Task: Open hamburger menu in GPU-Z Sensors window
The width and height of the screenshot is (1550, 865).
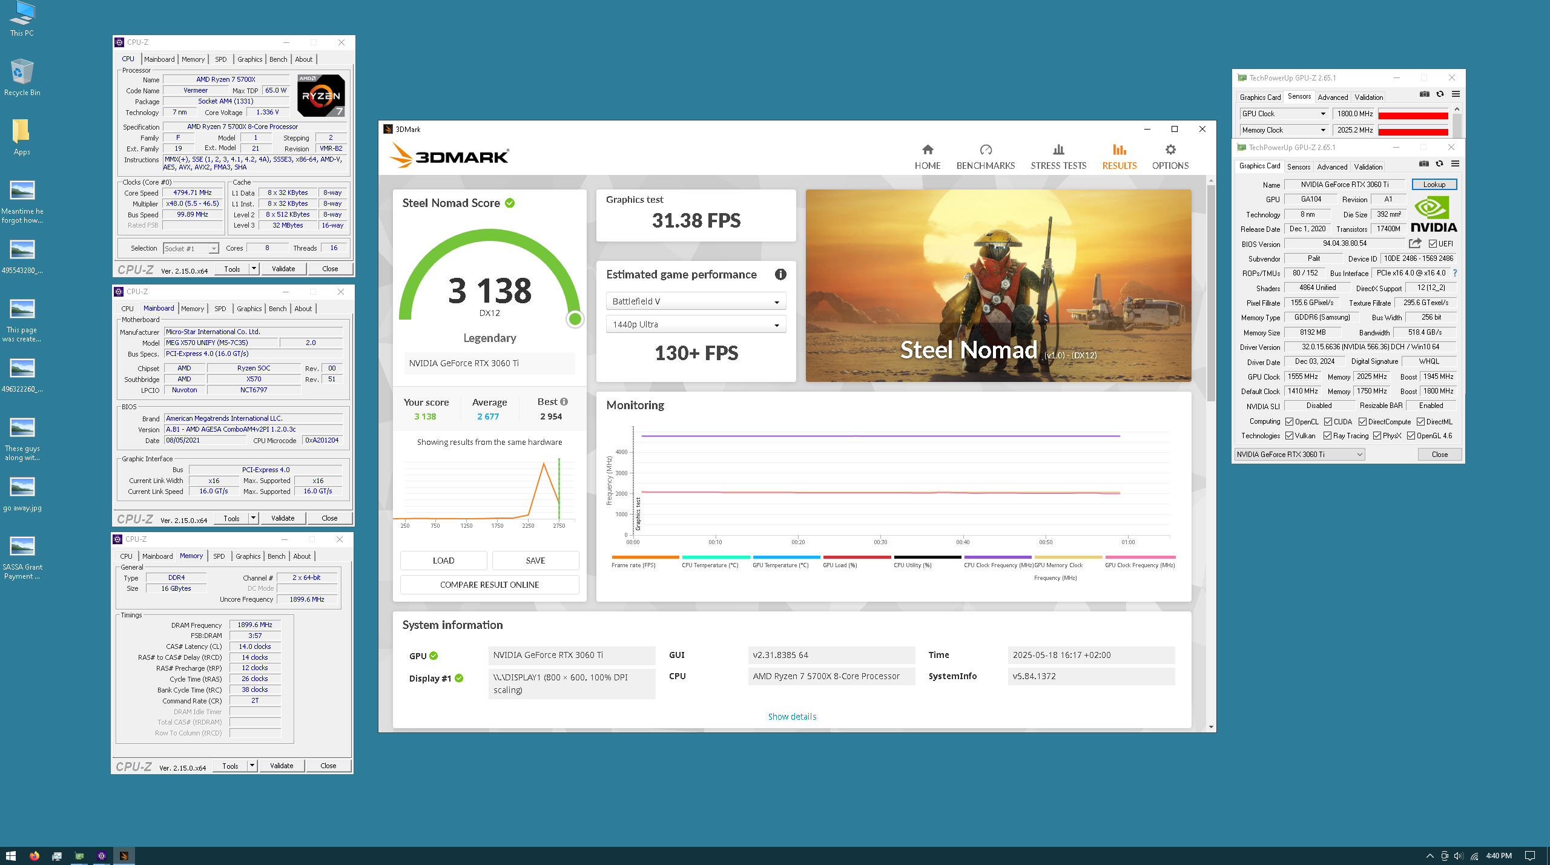Action: (x=1456, y=94)
